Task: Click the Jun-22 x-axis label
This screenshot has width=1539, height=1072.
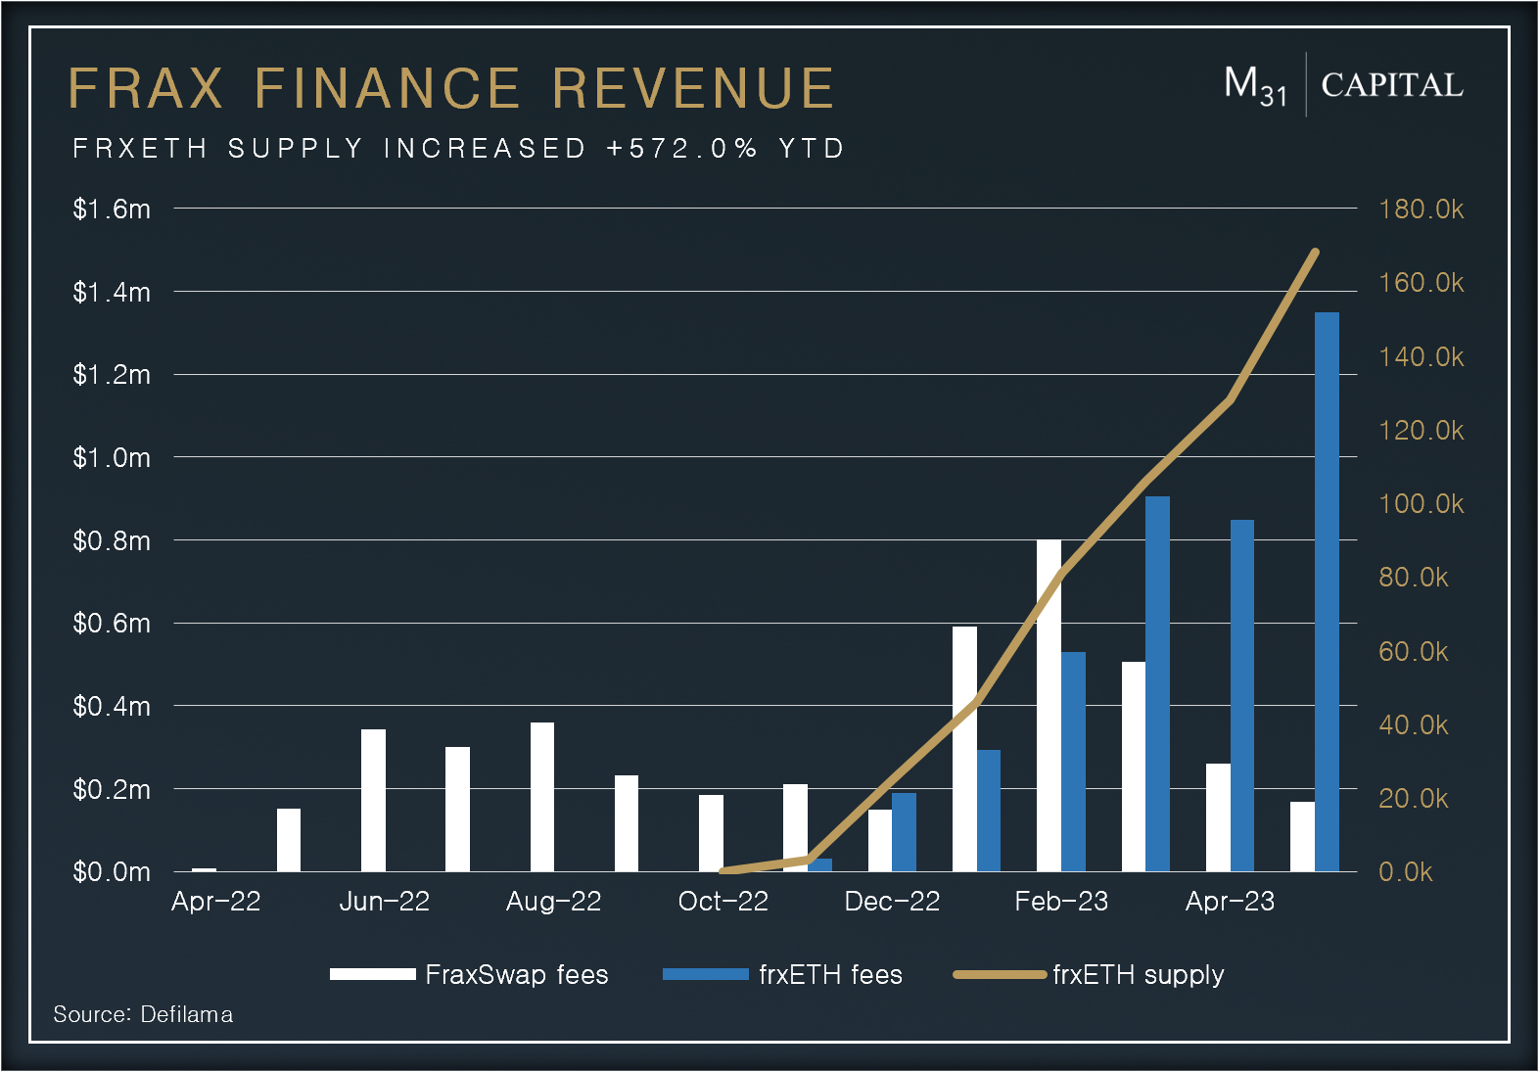Action: click(385, 902)
